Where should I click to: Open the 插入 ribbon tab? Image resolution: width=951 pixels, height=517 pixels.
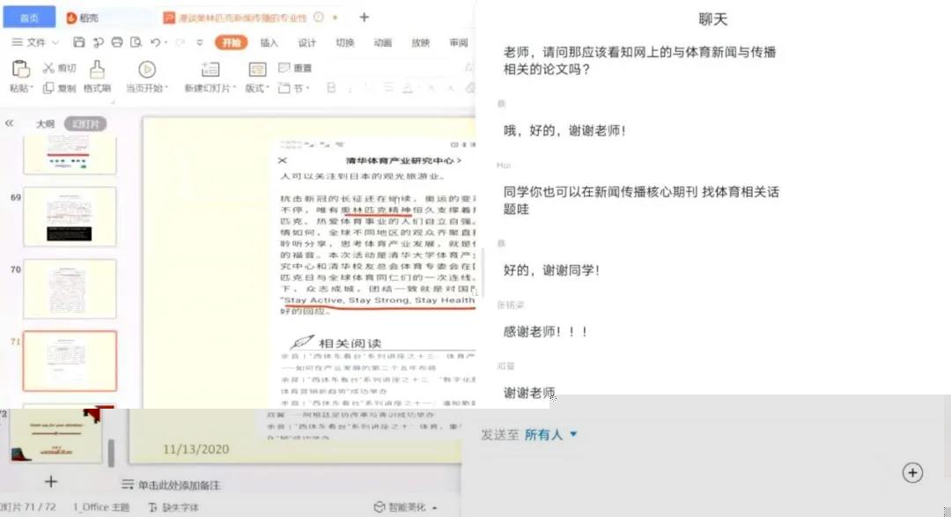269,42
